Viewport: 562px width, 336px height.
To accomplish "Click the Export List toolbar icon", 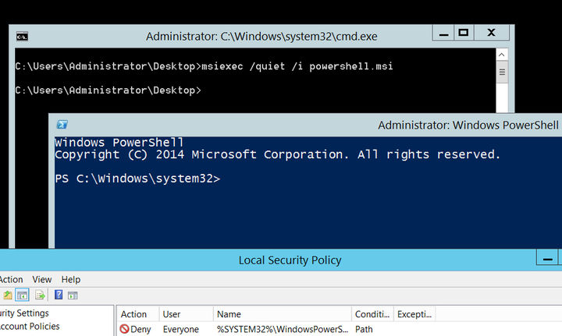I will tap(40, 295).
